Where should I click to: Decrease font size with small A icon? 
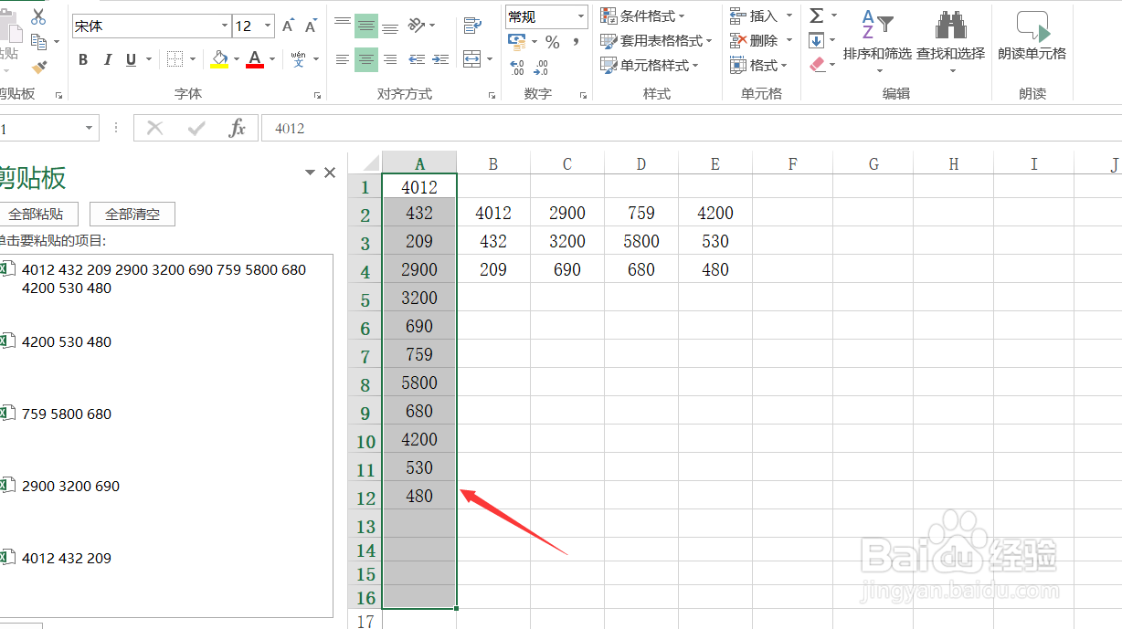click(x=312, y=26)
